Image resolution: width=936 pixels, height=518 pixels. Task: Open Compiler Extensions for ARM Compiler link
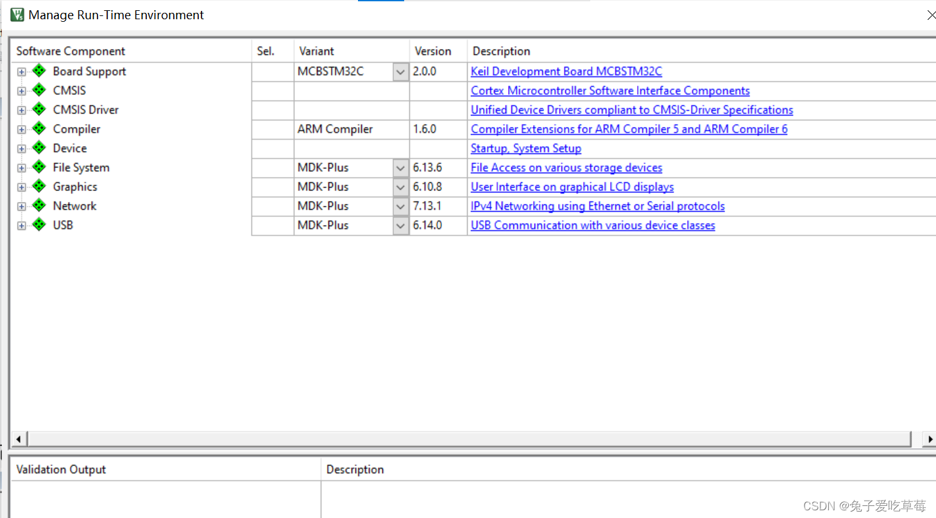(629, 129)
